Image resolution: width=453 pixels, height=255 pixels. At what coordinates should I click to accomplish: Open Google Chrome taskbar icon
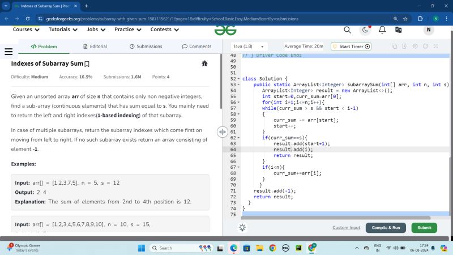point(272,248)
